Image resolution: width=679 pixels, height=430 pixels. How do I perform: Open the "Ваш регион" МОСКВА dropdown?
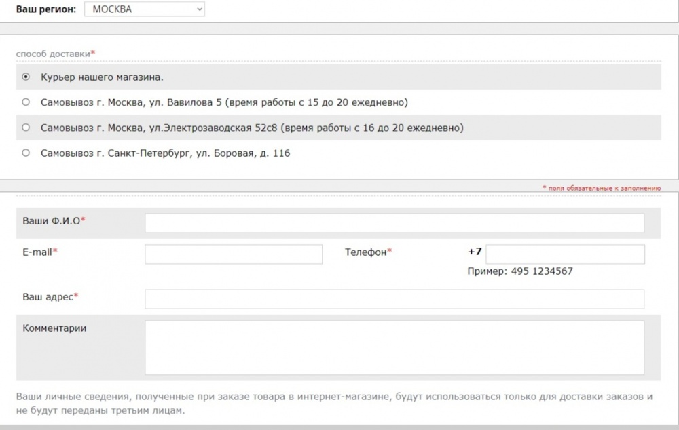pyautogui.click(x=144, y=9)
